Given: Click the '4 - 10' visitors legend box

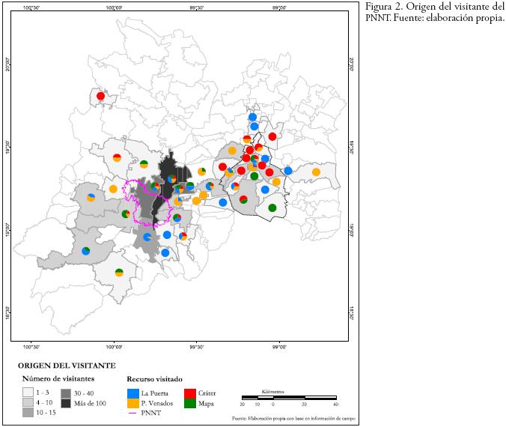Looking at the screenshot, I should 28,402.
